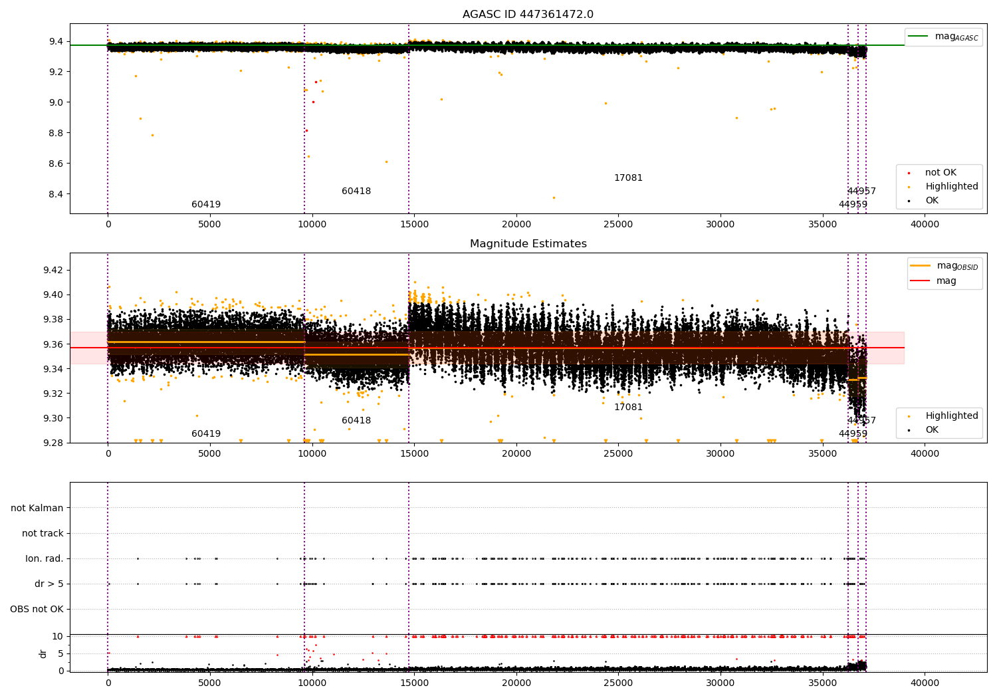
Task: Click obsid label 44957 in the AGASC ID plot
Action: 861,191
